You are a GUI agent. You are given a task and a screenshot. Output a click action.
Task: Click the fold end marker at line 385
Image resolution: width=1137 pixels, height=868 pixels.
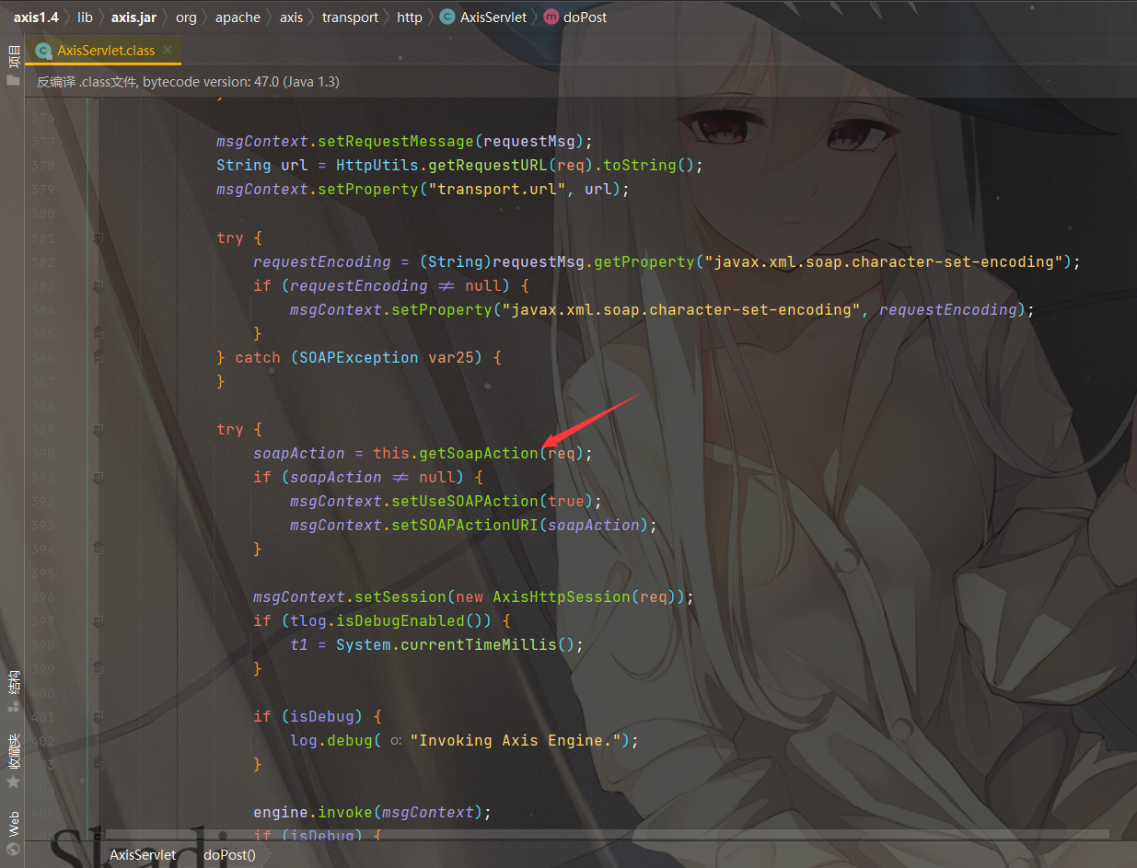click(98, 333)
